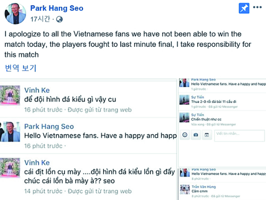266x200 pixels.
Task: Open the emoji smiley picker in chat
Action: click(x=185, y=135)
